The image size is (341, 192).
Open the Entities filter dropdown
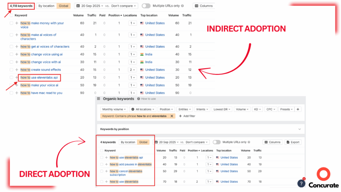pyautogui.click(x=184, y=109)
